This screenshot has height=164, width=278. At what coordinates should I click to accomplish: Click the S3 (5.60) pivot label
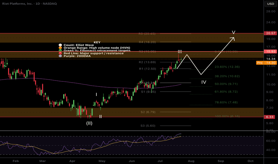pos(148,126)
